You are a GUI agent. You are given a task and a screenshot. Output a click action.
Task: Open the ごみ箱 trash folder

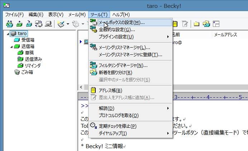pyautogui.click(x=26, y=72)
